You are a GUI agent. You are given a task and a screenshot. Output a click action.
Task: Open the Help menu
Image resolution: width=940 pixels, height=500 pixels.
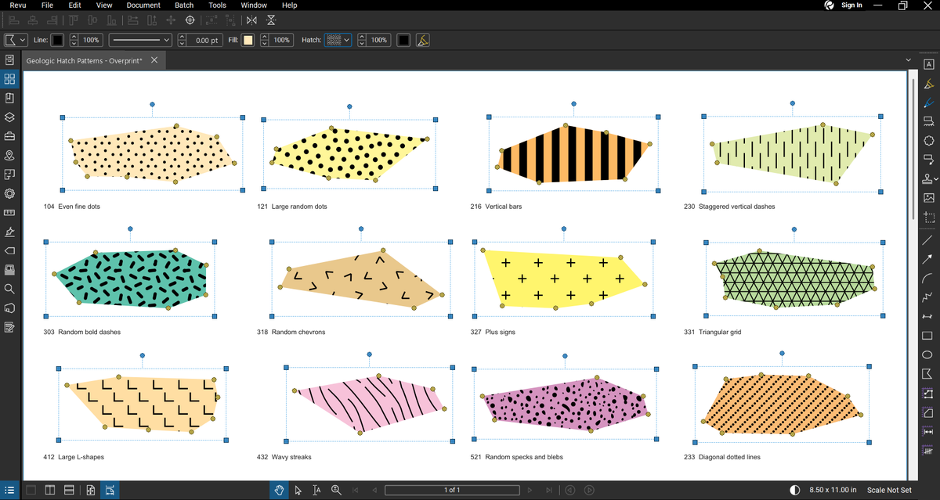point(289,5)
